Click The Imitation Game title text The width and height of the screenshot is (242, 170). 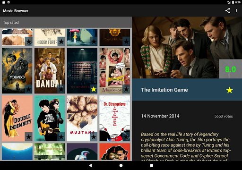164,90
